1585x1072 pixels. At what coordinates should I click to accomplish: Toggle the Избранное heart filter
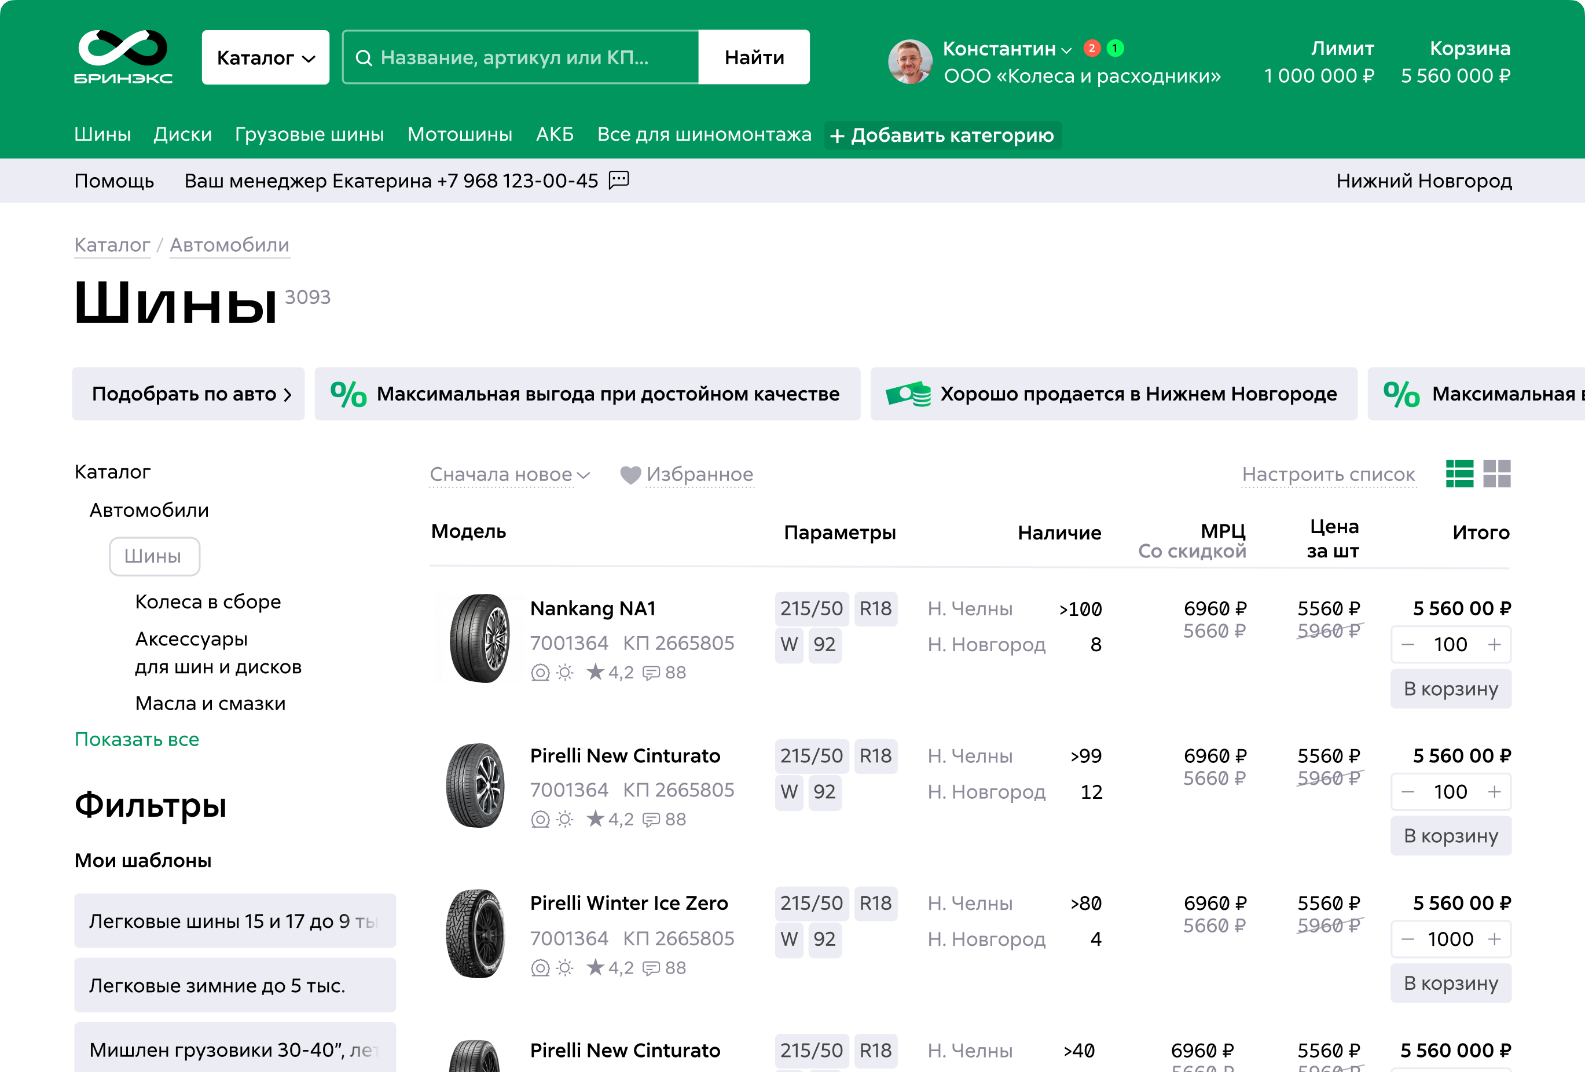pos(630,475)
